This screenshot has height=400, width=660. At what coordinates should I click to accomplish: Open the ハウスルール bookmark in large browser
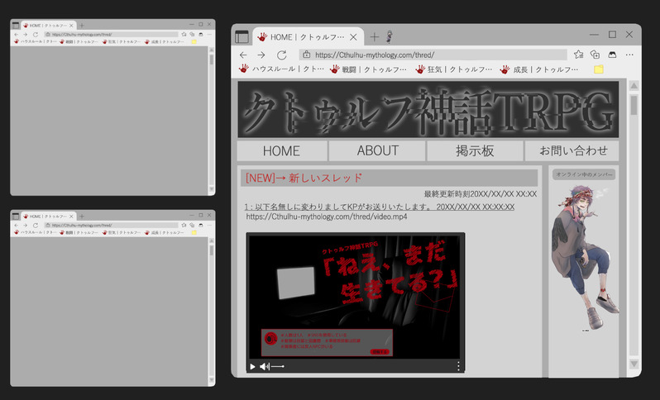[281, 69]
